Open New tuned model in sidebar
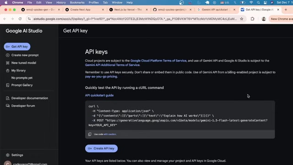 [21, 63]
